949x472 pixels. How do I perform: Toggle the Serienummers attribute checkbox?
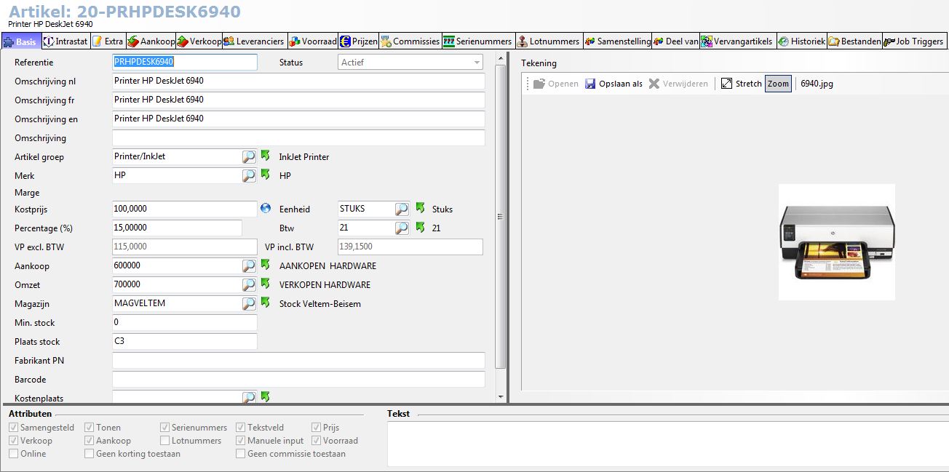(165, 428)
